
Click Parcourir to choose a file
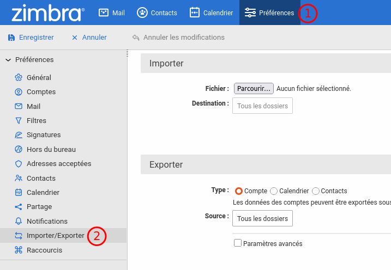(254, 88)
